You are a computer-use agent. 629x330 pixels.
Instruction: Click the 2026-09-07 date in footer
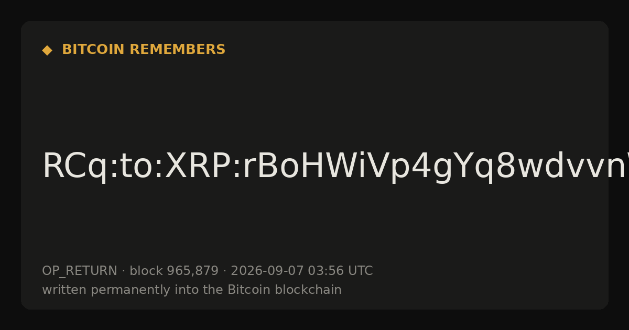tap(267, 271)
